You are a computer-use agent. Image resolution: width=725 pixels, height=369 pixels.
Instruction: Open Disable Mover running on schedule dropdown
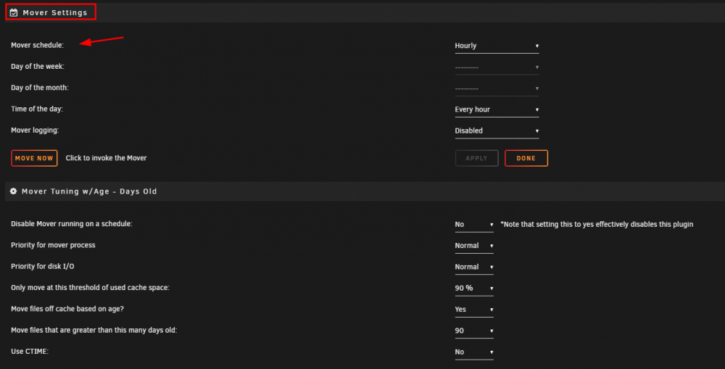474,224
